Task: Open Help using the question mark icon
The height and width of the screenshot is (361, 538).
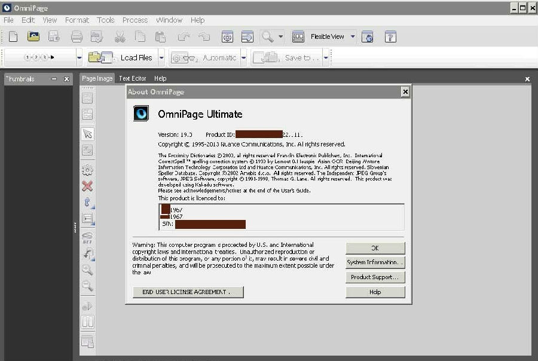Action: coord(391,36)
